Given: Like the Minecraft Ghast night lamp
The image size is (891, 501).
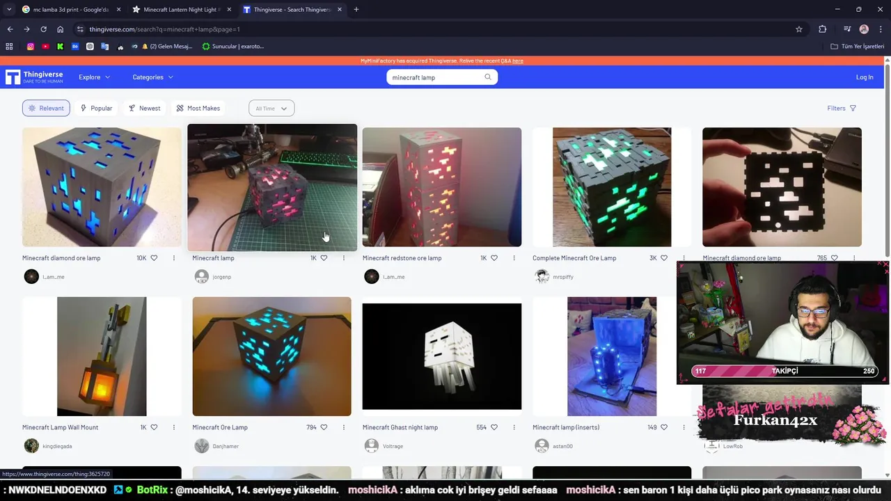Looking at the screenshot, I should point(494,427).
